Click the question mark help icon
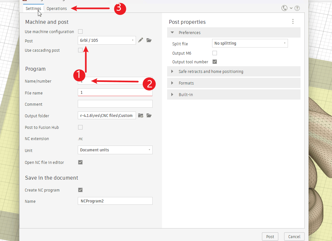Screen dimensions: 332x241 (x=297, y=8)
